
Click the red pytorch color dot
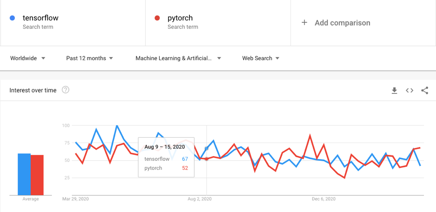click(157, 18)
